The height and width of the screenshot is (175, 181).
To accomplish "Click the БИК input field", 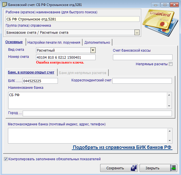I will (x=40, y=81).
